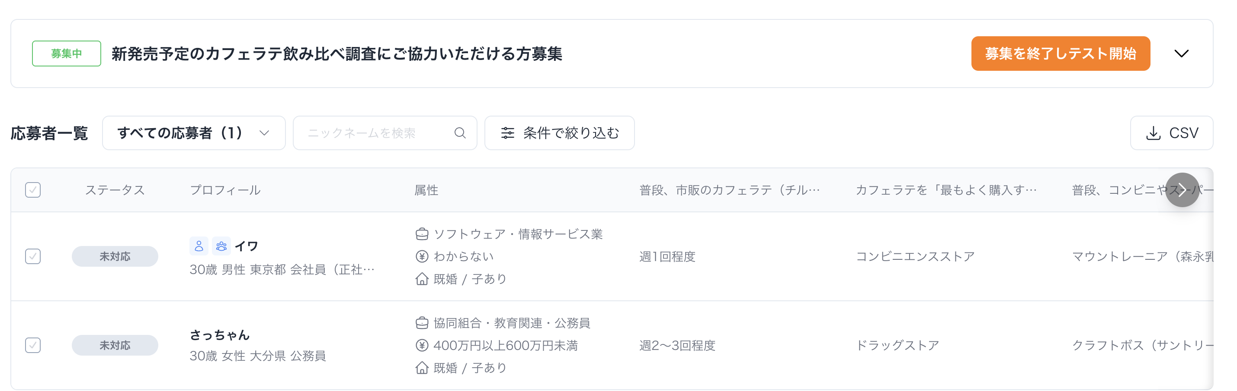The width and height of the screenshot is (1237, 391).
Task: Click the 属性 column header
Action: [x=426, y=190]
